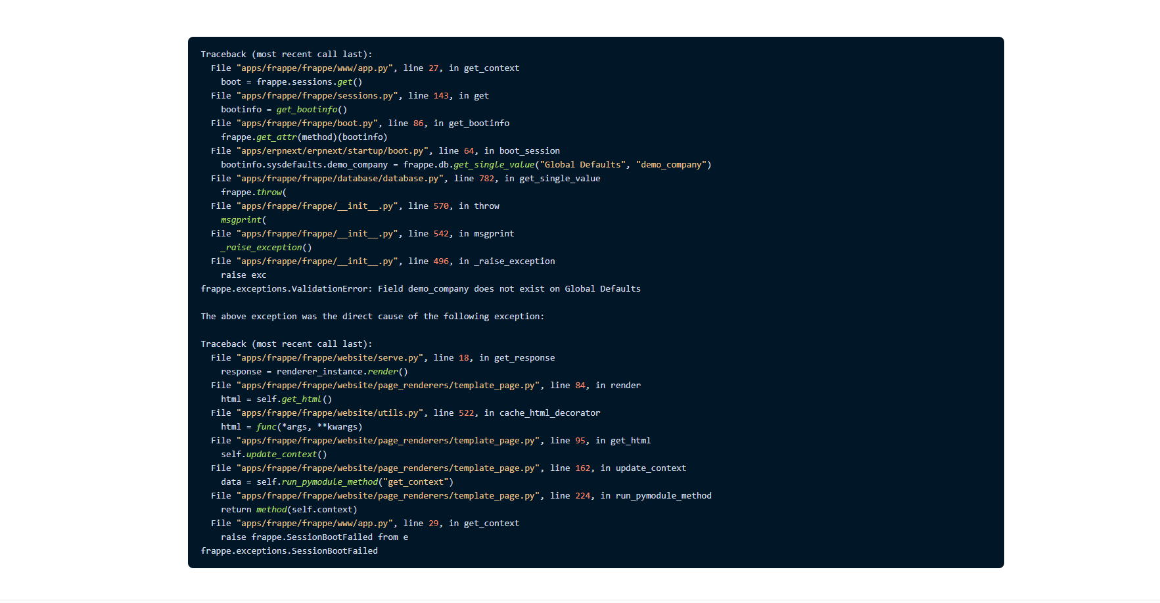Click "bootinfo = get_bootinfo()" code line
This screenshot has height=603, width=1160.
[284, 110]
